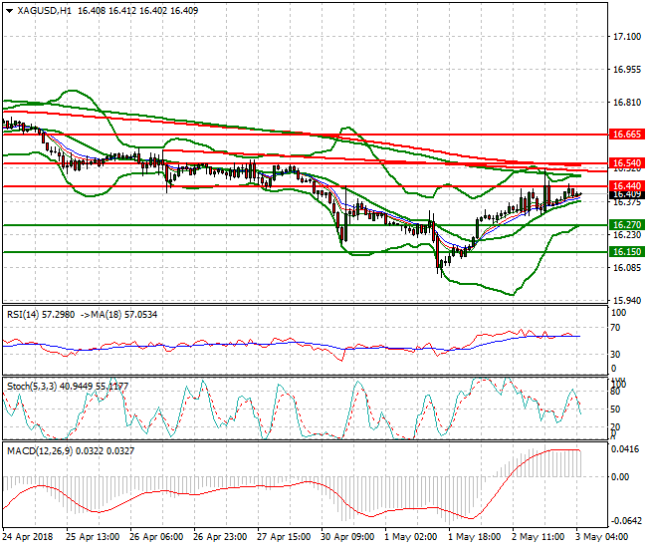Select the 16.440 red level price label
Image resolution: width=647 pixels, height=548 pixels.
coord(627,186)
